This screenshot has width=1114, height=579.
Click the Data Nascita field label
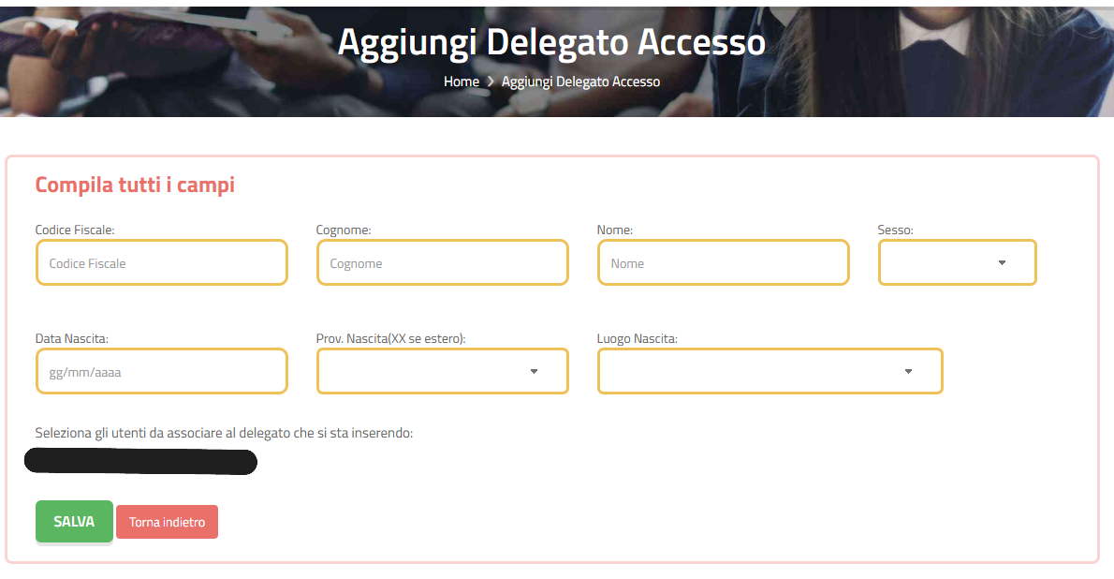72,338
